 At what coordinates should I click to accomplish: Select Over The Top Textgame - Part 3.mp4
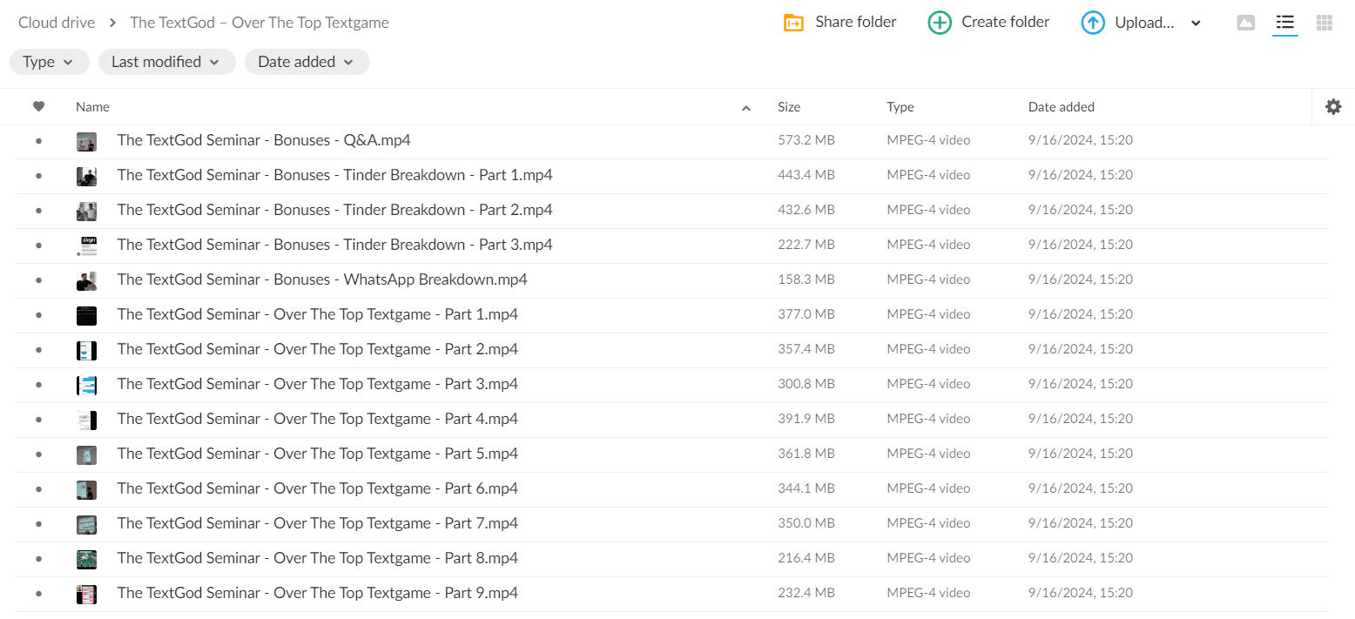pyautogui.click(x=318, y=384)
